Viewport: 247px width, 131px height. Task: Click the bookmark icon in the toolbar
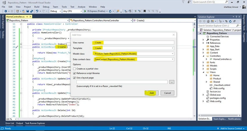coord(145,11)
